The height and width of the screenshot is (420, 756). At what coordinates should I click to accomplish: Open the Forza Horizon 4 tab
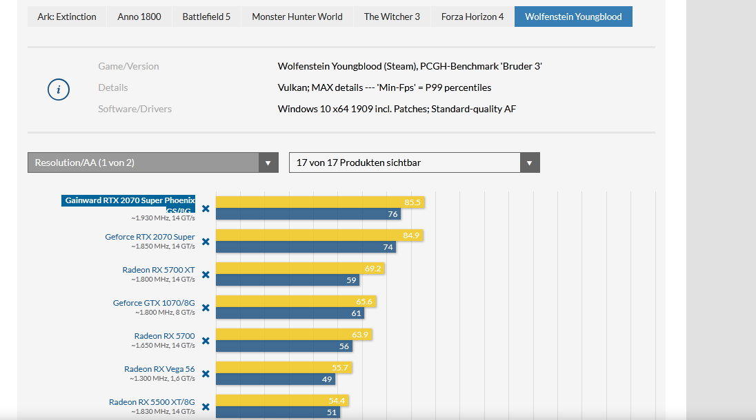[x=472, y=17]
